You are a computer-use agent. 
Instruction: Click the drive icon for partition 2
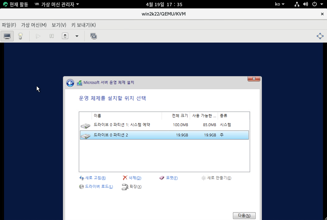[x=85, y=136]
